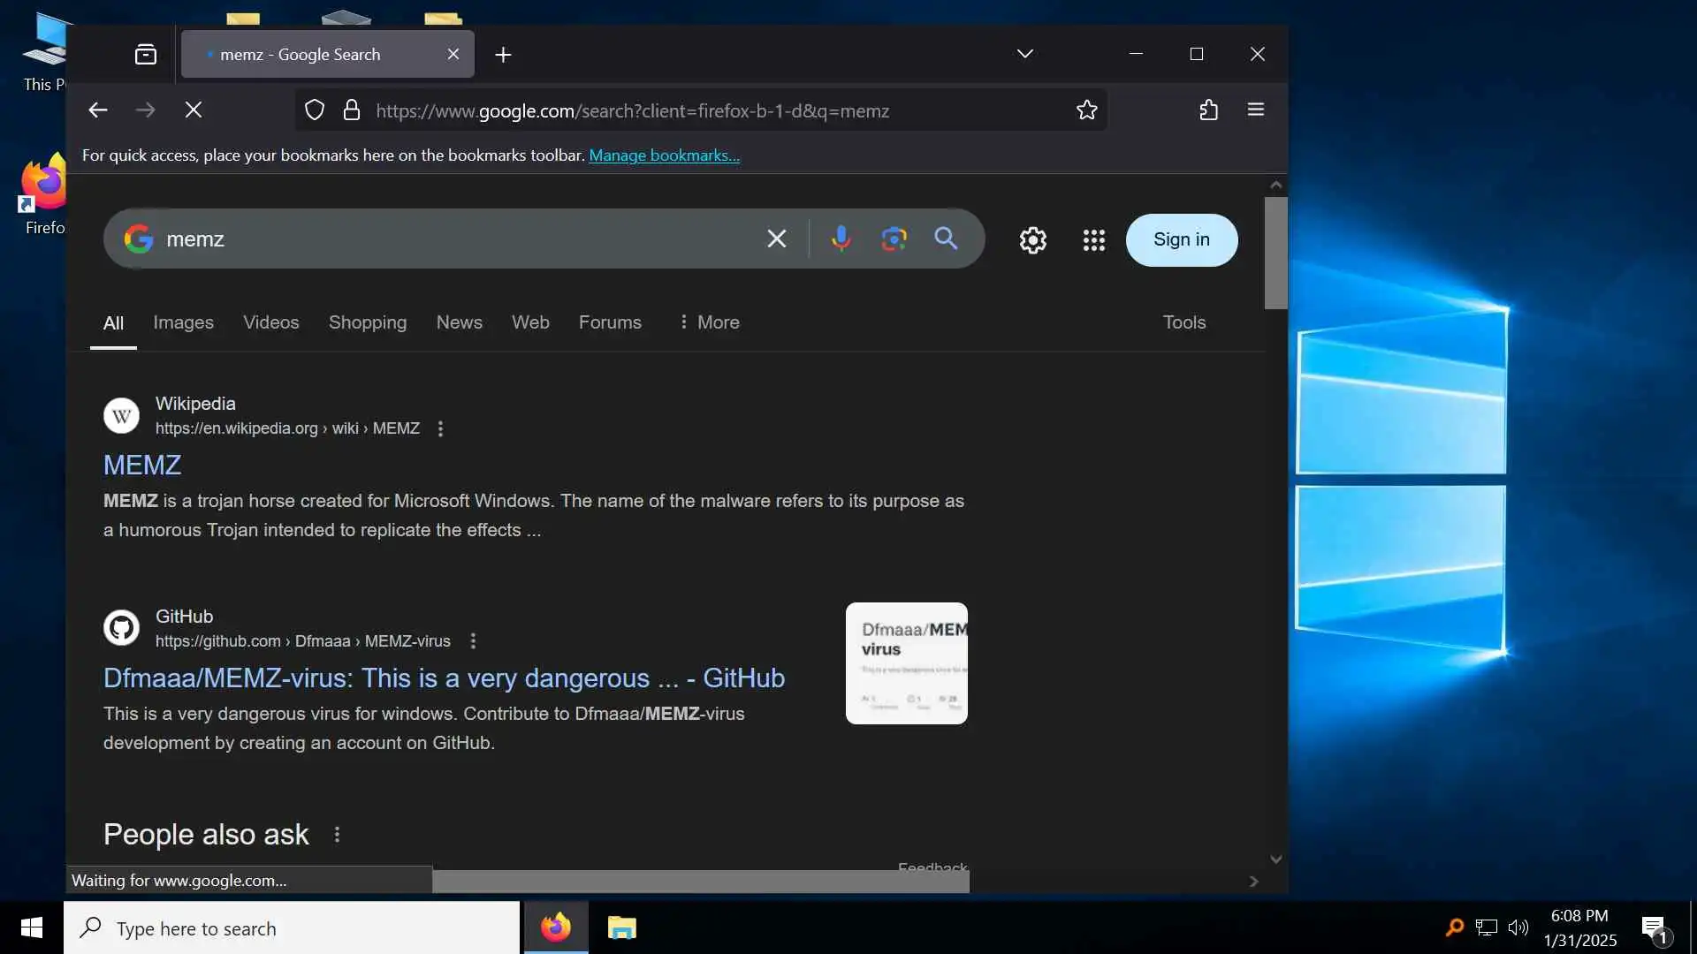This screenshot has height=954, width=1697.
Task: Open Wikipedia result three-dot options
Action: point(440,429)
